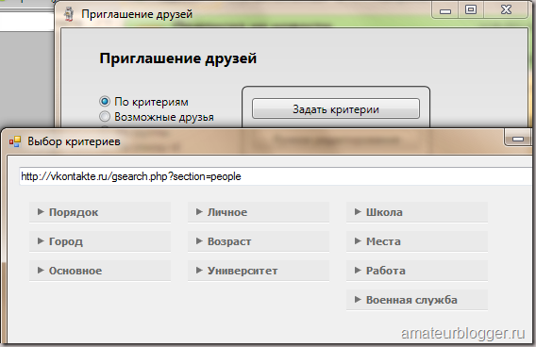Expand the 'Возраст' criteria section
Screen dimensions: 536x347
[x=259, y=241]
